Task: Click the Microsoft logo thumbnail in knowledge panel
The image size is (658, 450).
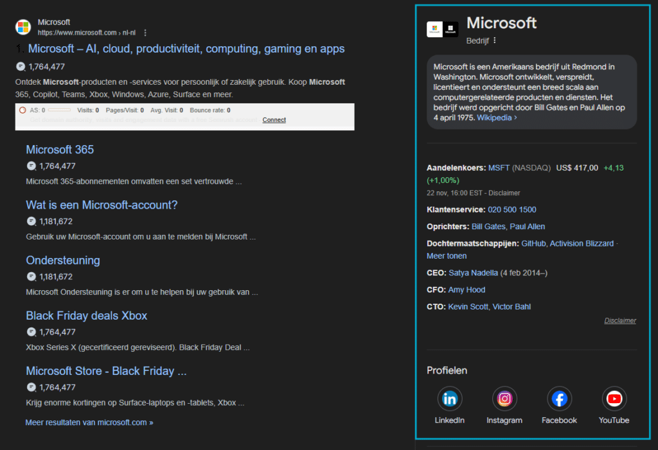Action: [443, 30]
